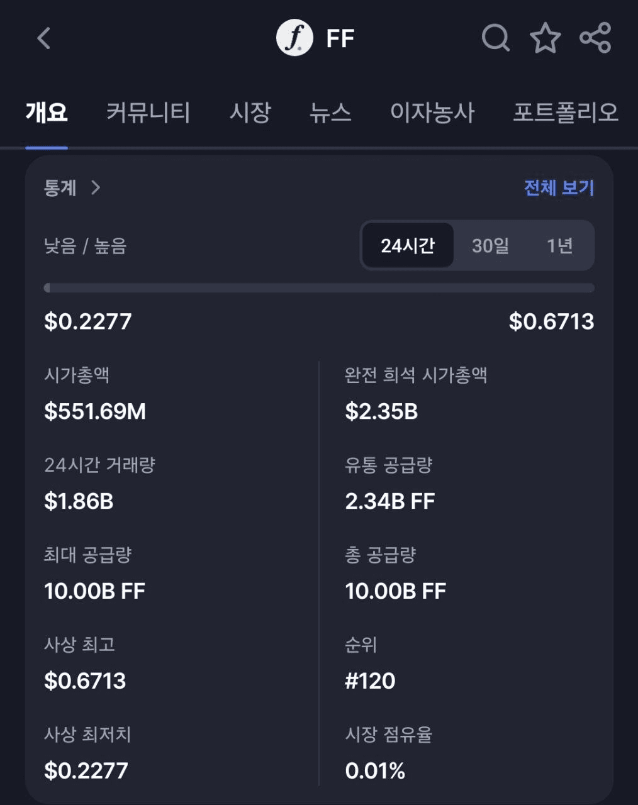Open the 이자농사 tab

coord(432,113)
